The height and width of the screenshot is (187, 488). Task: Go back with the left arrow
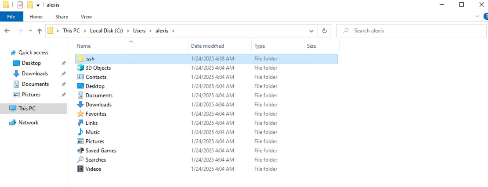coord(7,31)
